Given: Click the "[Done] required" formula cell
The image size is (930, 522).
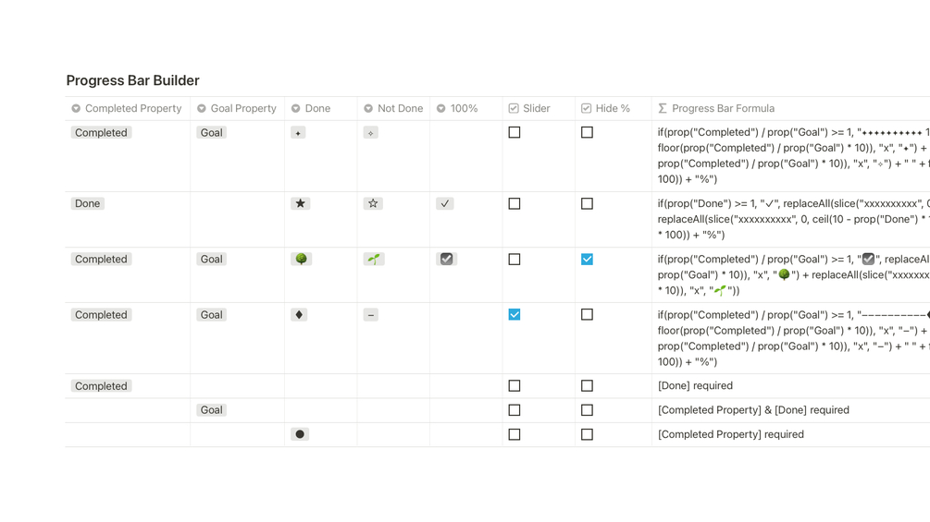Looking at the screenshot, I should pos(695,386).
